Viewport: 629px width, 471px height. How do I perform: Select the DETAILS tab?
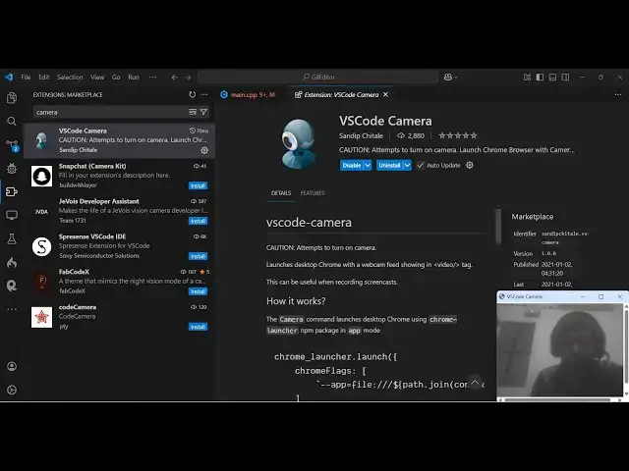point(281,193)
